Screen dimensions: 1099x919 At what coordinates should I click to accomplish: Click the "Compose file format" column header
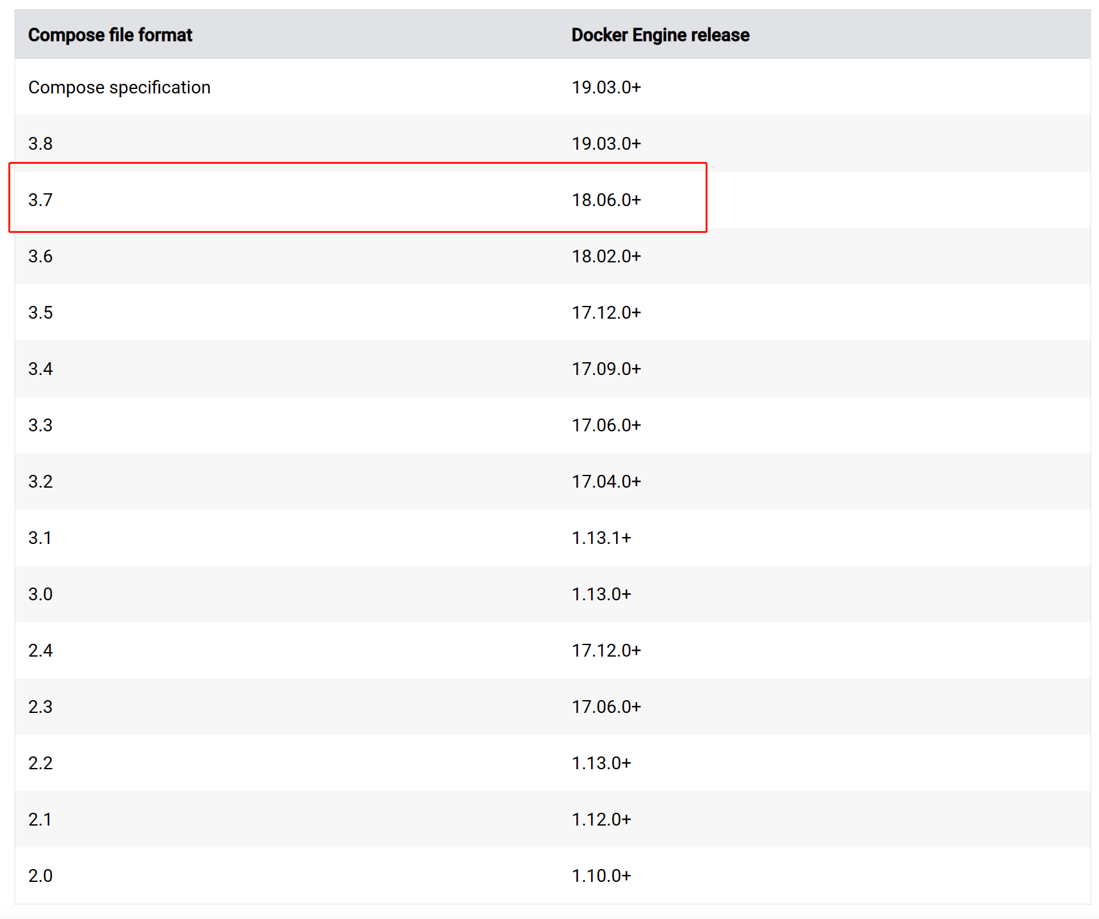(110, 35)
